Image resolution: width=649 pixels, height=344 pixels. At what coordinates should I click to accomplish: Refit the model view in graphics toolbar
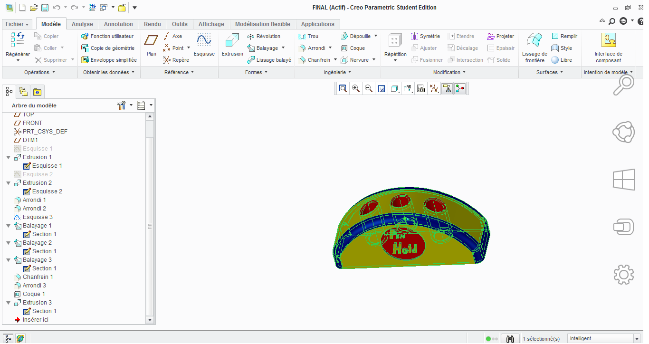click(x=343, y=88)
